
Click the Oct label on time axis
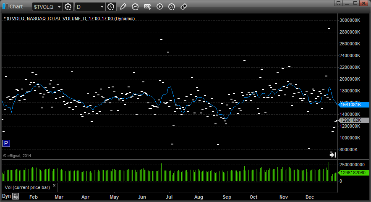[x=253, y=197]
